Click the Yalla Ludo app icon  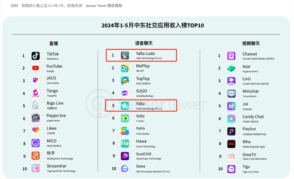tap(125, 55)
